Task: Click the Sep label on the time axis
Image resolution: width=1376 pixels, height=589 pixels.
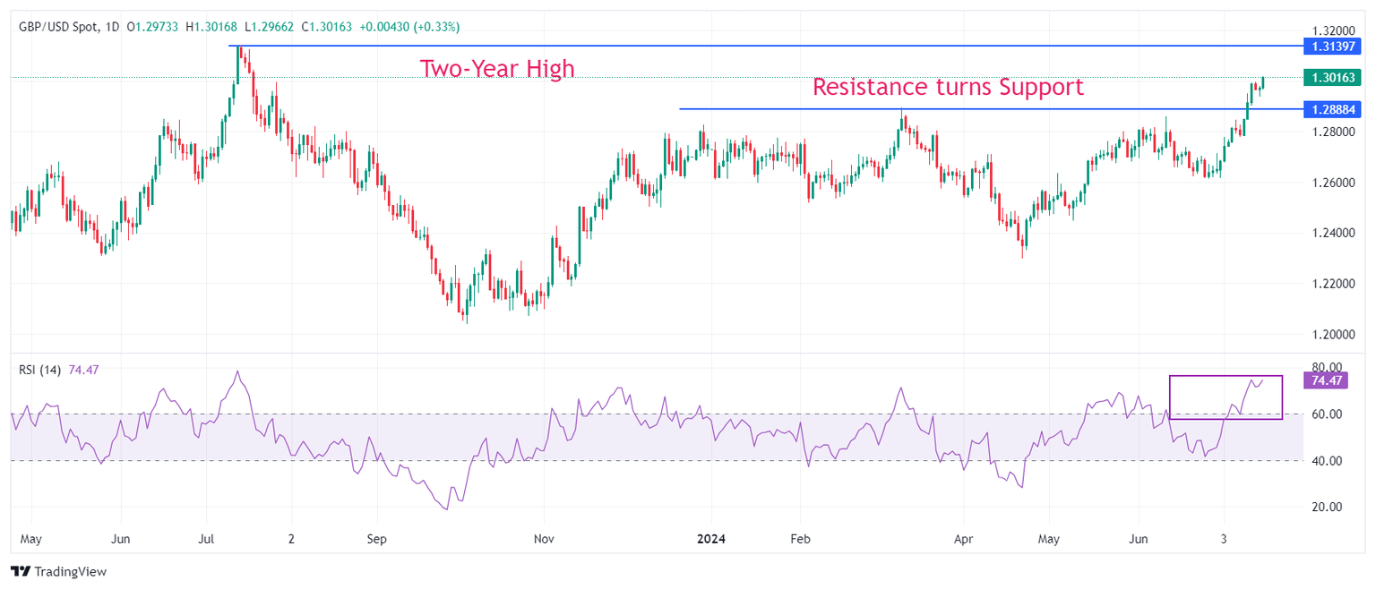Action: (376, 540)
